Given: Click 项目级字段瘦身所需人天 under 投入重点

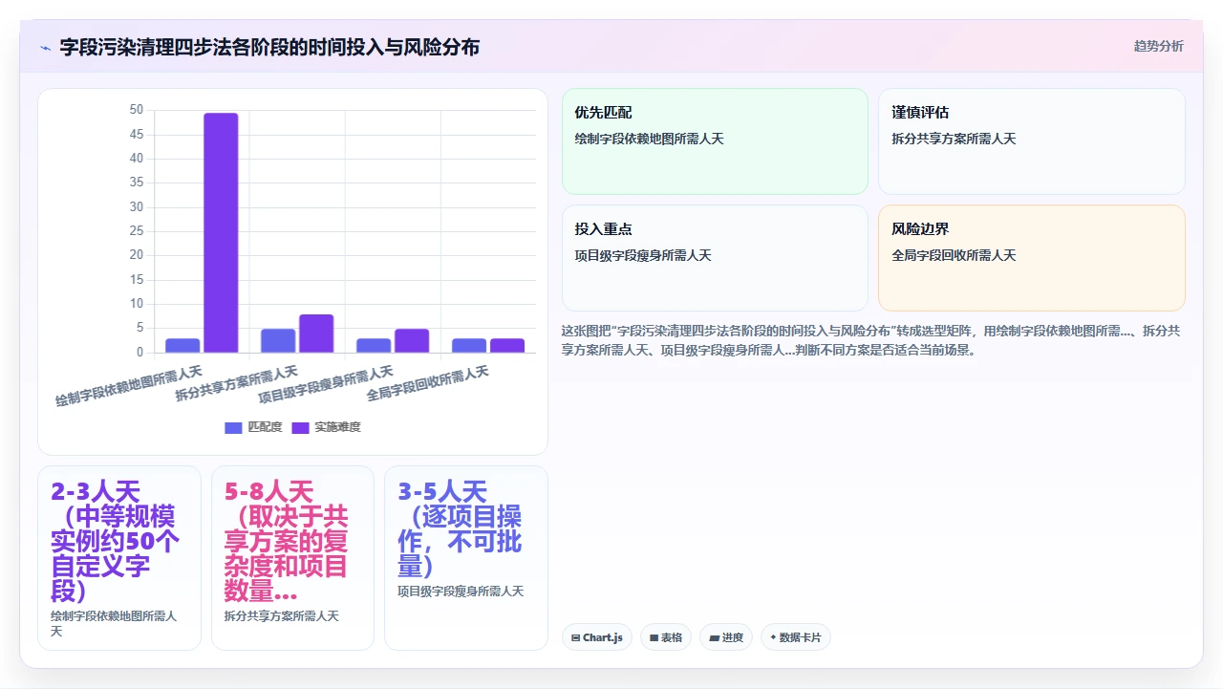Looking at the screenshot, I should click(x=643, y=255).
